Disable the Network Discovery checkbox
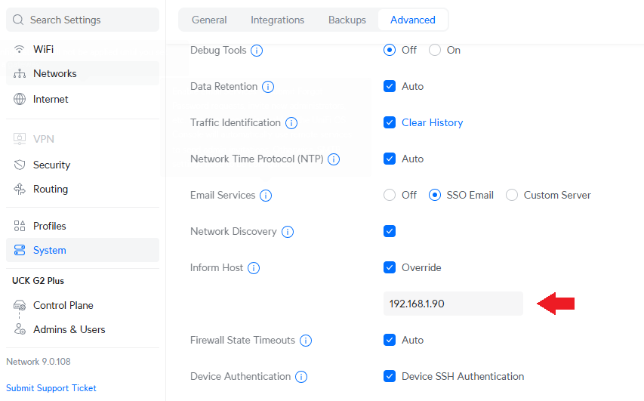Image resolution: width=644 pixels, height=401 pixels. [390, 232]
